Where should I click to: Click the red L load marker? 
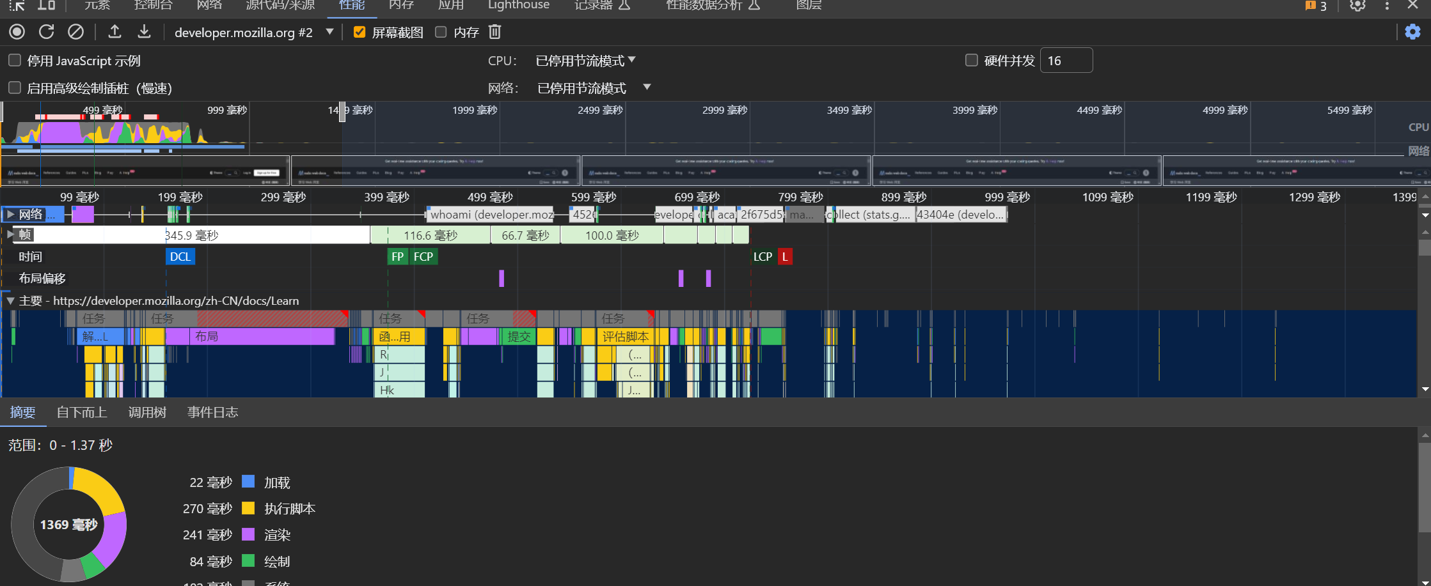tap(785, 256)
